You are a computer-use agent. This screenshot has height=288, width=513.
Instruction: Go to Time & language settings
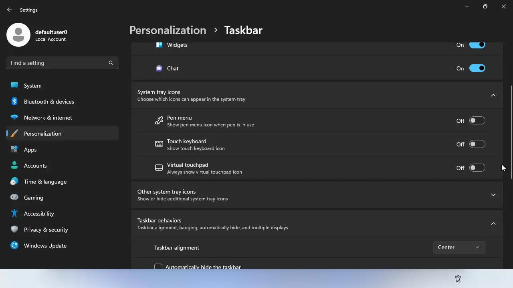[x=45, y=182]
